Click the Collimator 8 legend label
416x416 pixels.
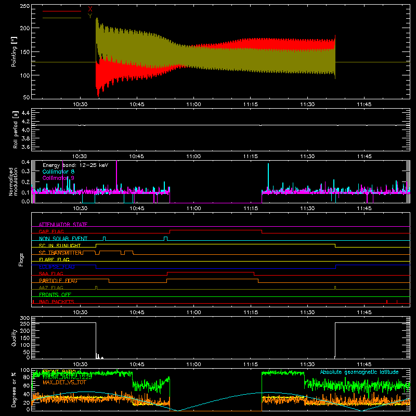(x=58, y=172)
